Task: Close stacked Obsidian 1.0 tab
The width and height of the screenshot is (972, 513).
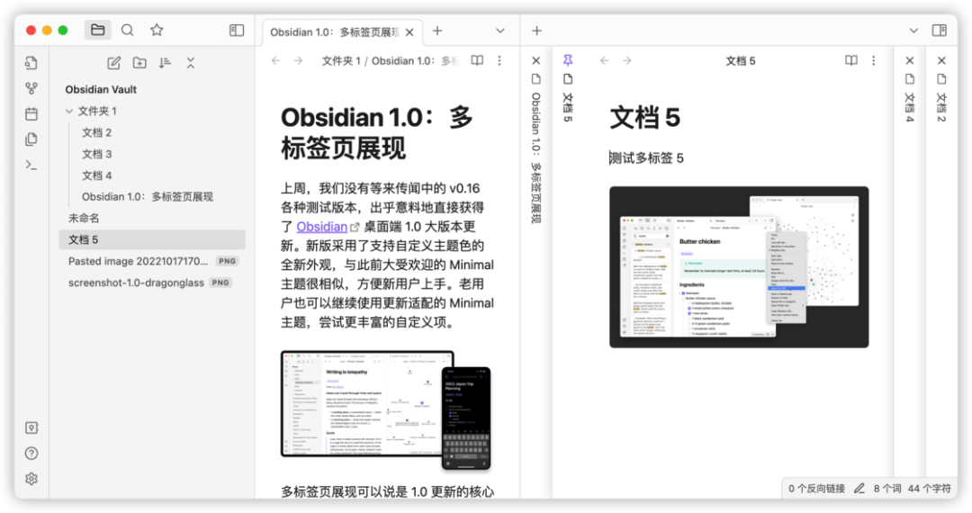Action: [x=536, y=60]
